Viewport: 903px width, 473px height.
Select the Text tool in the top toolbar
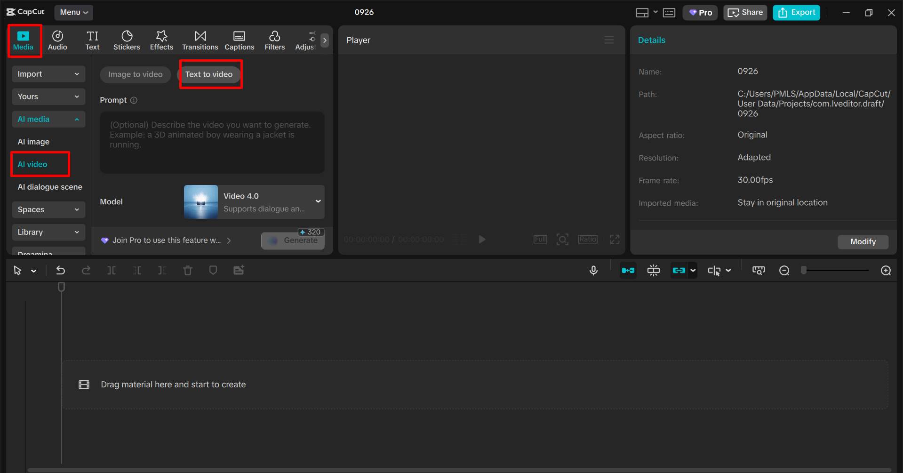(x=92, y=40)
